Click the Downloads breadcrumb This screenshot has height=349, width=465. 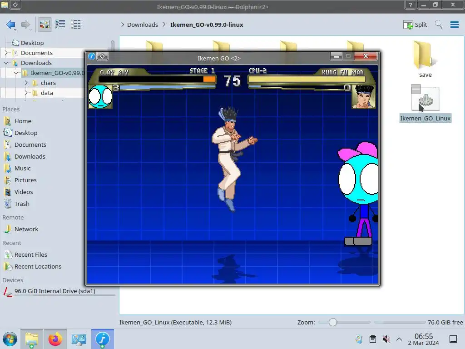click(142, 25)
